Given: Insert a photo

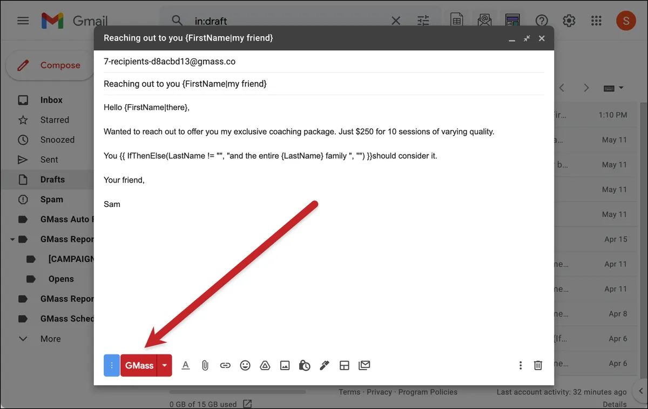Looking at the screenshot, I should click(x=285, y=366).
